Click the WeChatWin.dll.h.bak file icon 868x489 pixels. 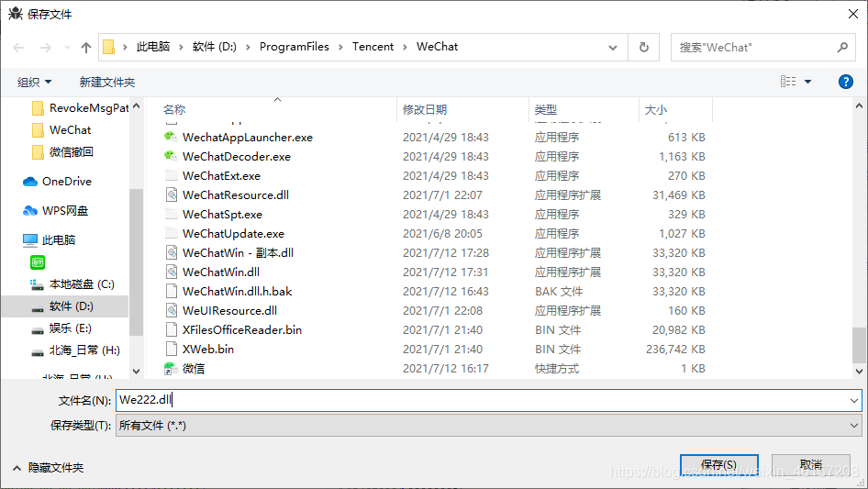[172, 292]
